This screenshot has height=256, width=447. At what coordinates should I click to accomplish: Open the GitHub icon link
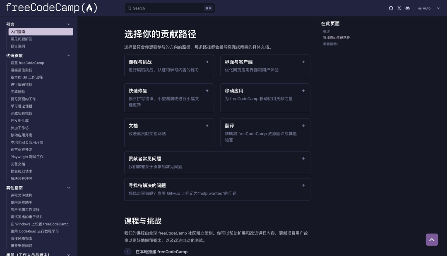coord(391,8)
